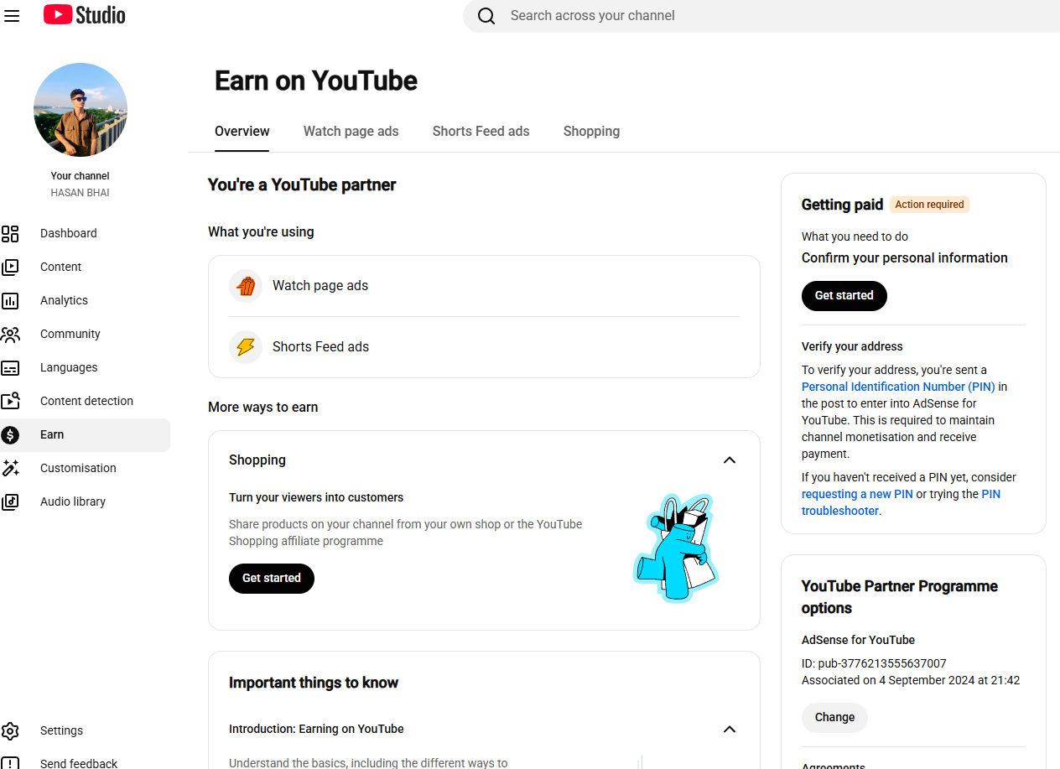Click the Shorts Feed ads lightning icon
The height and width of the screenshot is (769, 1060).
point(246,347)
